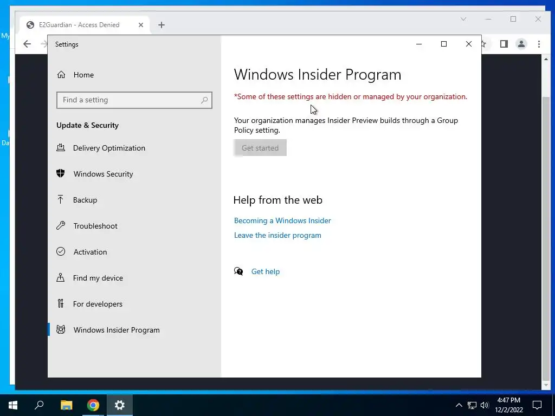Open volume tray icon

click(485, 405)
